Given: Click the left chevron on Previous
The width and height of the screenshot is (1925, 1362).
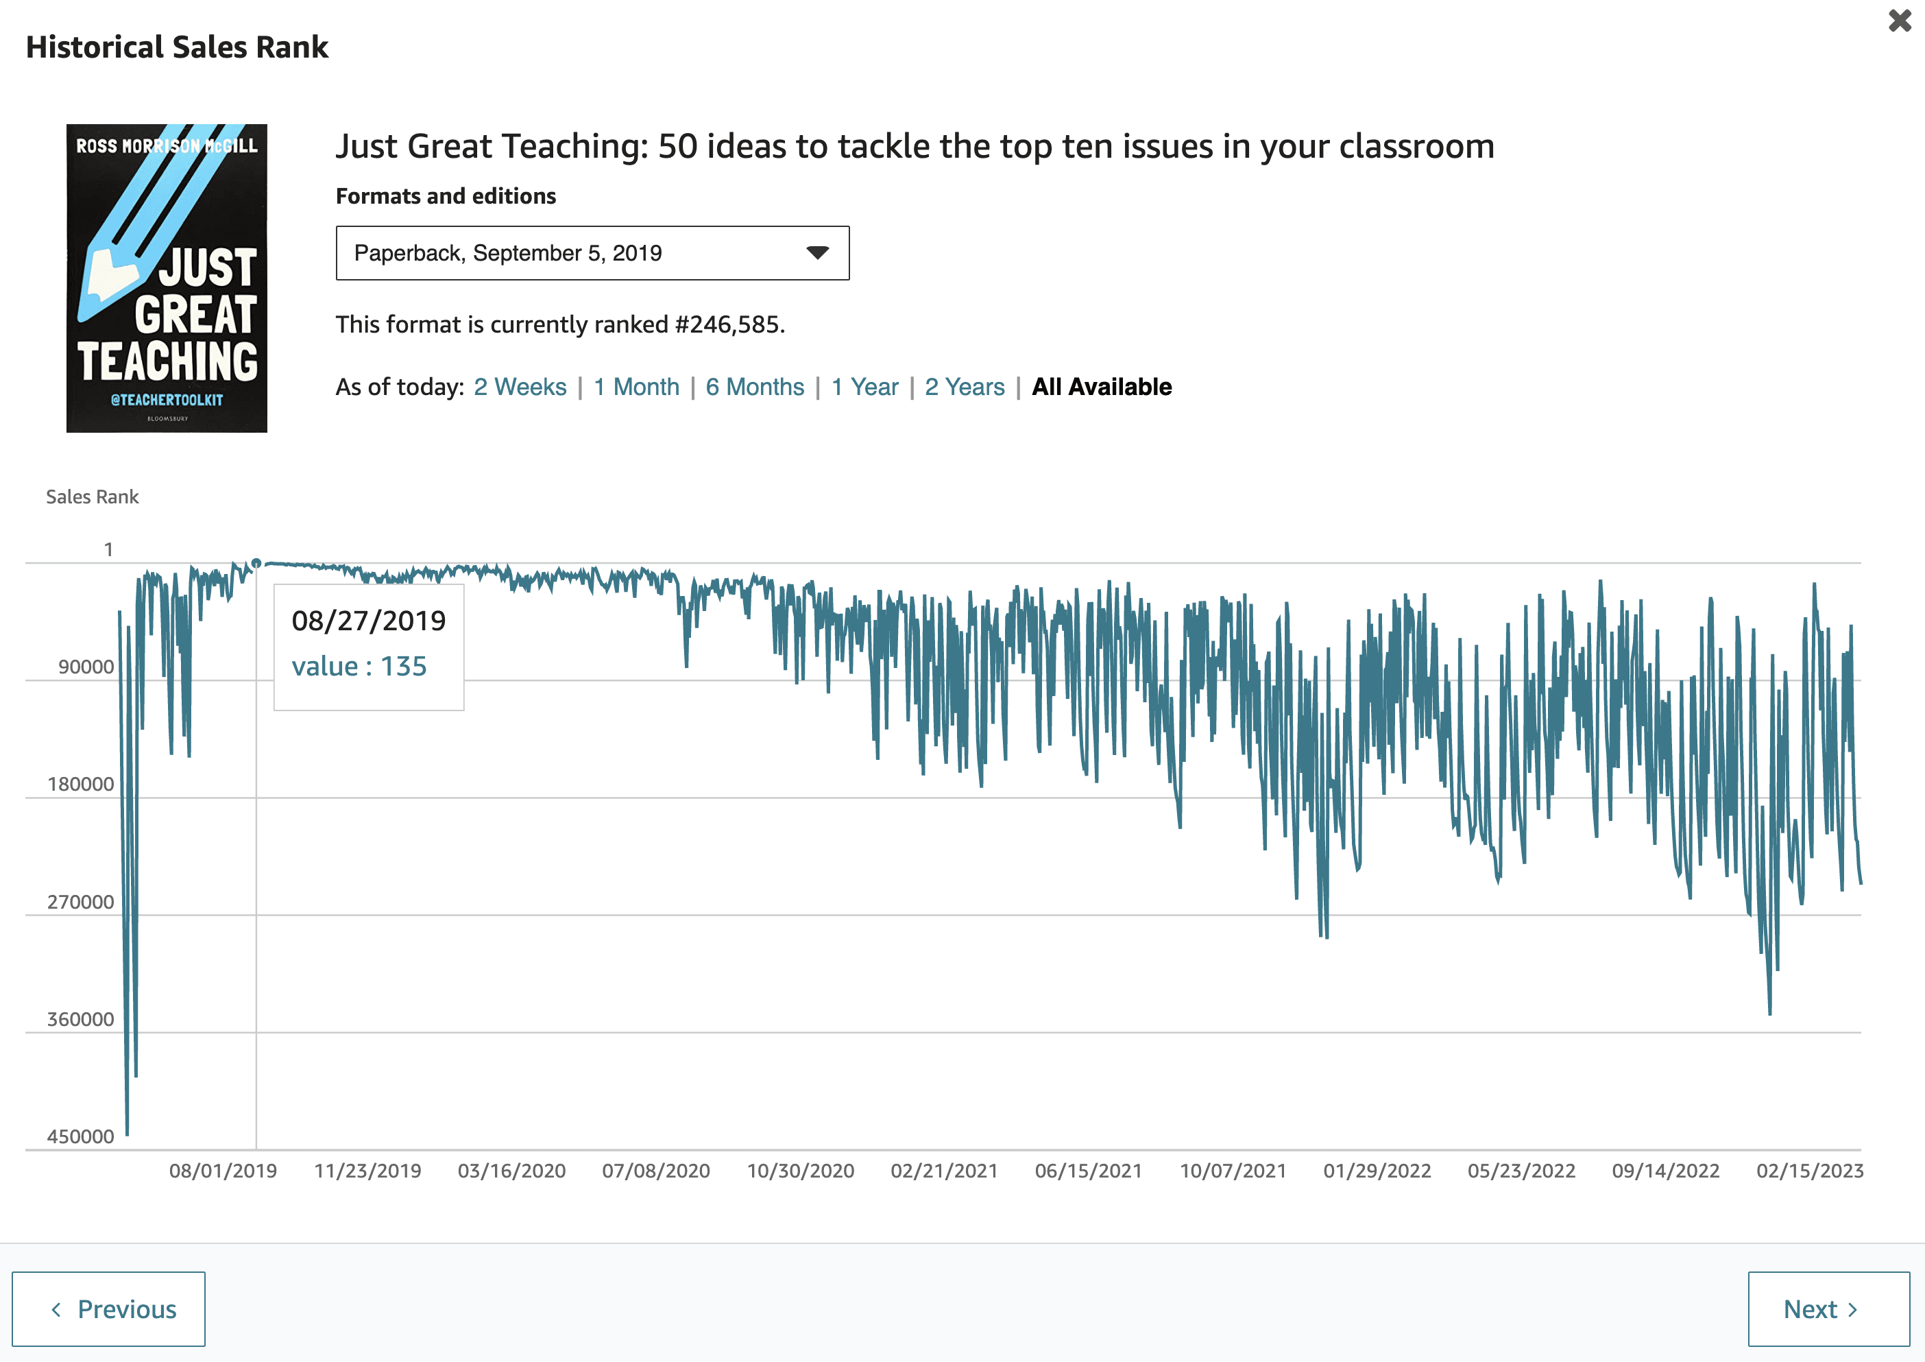Looking at the screenshot, I should tap(56, 1309).
